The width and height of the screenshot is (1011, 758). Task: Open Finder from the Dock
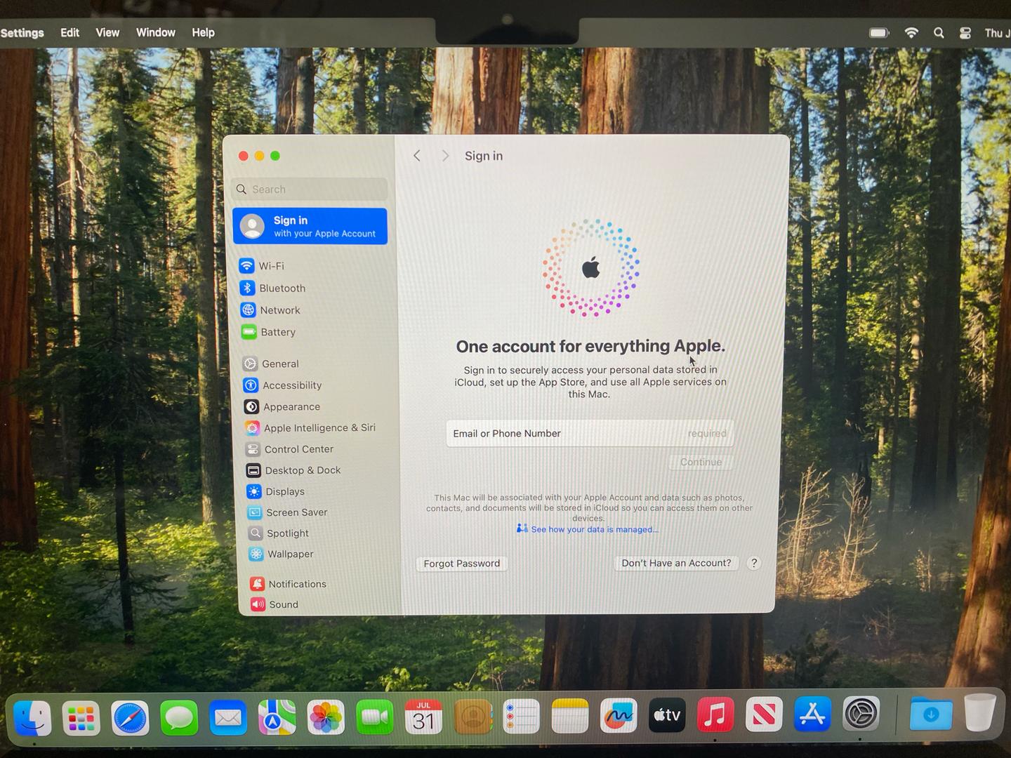point(32,717)
